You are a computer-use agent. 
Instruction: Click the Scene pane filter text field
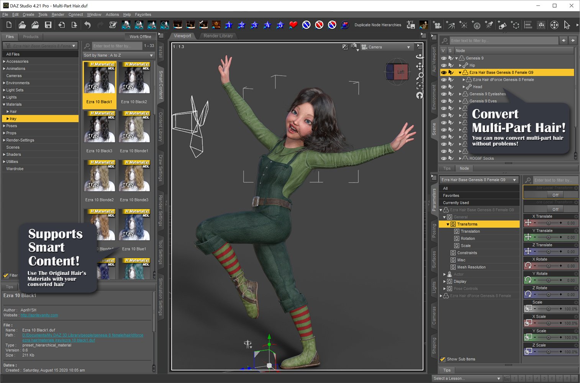coord(503,41)
